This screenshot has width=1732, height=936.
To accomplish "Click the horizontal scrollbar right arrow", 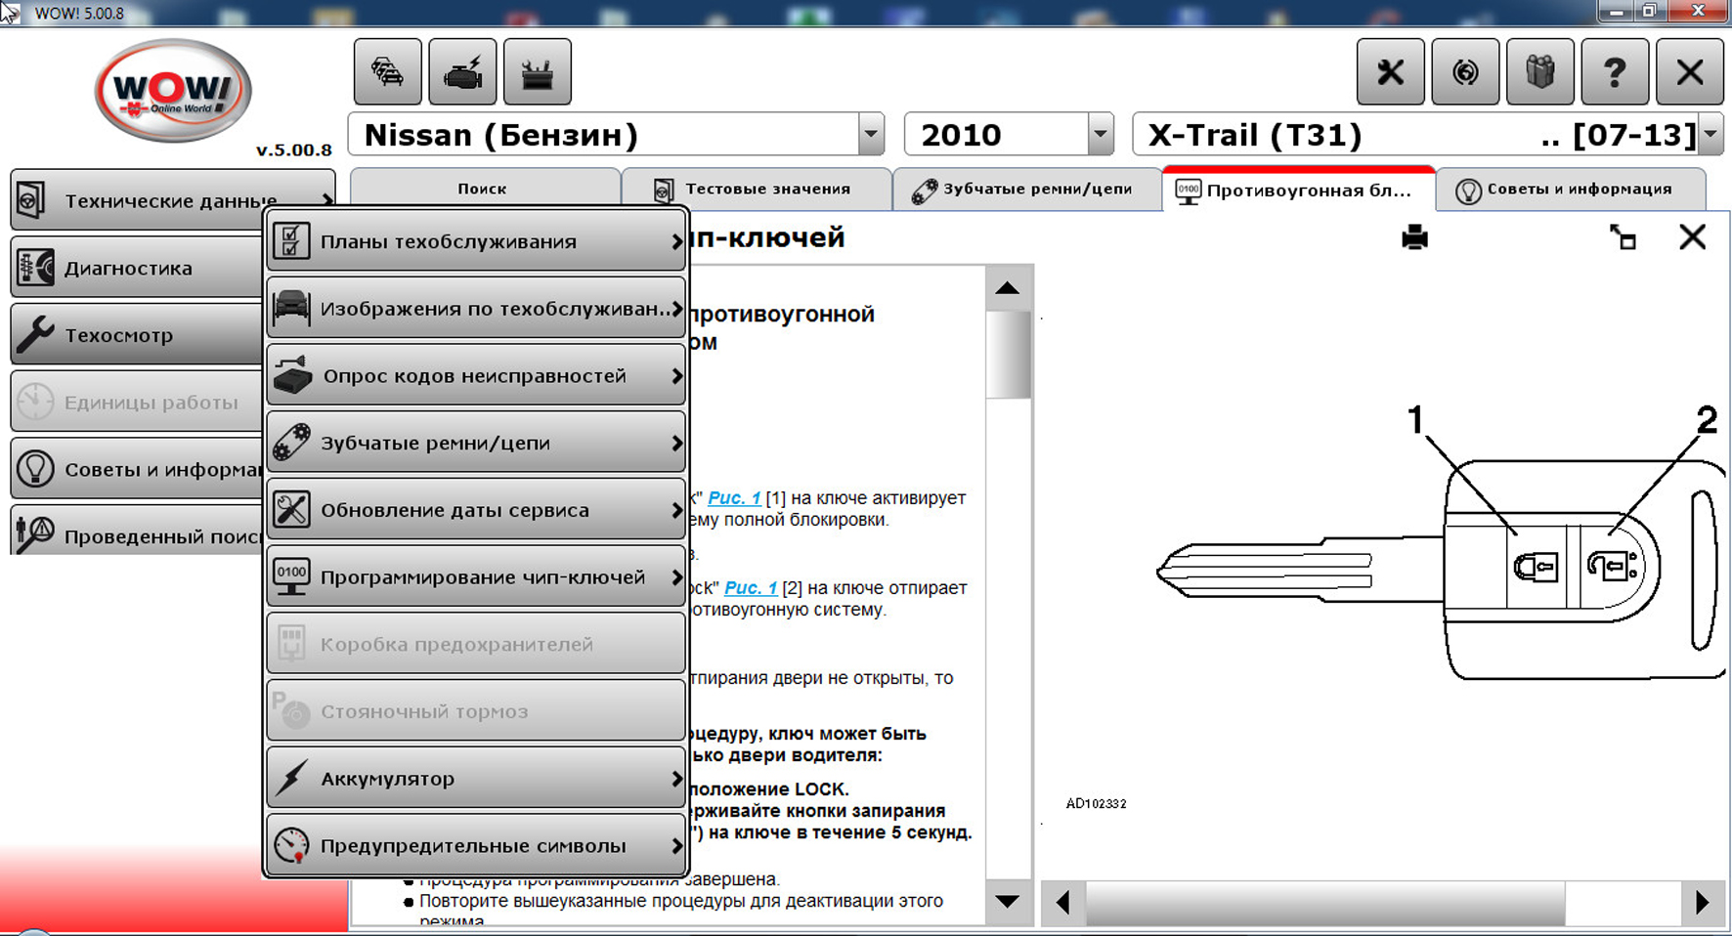I will click(1702, 902).
